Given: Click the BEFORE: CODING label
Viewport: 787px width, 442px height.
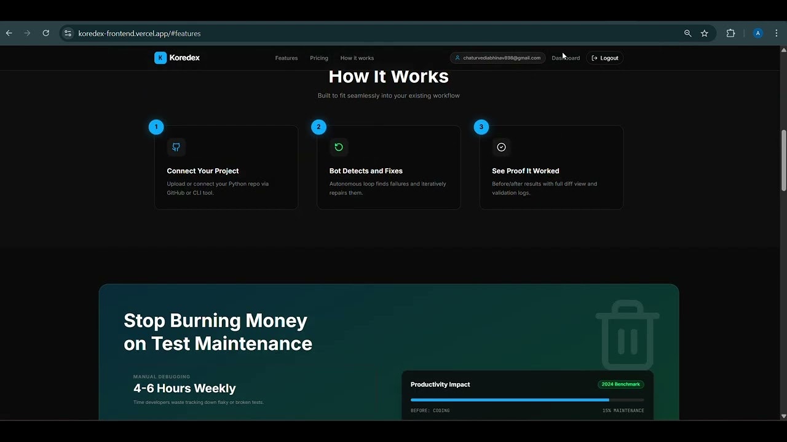Looking at the screenshot, I should pyautogui.click(x=430, y=410).
